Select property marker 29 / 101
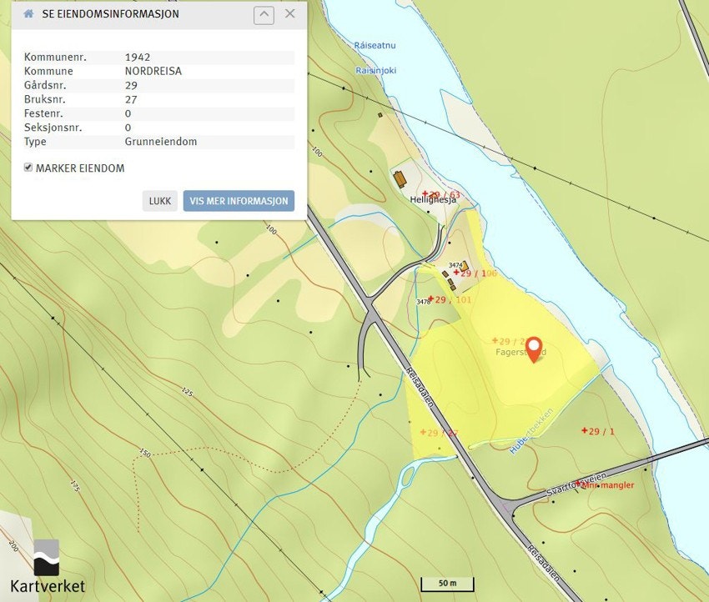 450,299
